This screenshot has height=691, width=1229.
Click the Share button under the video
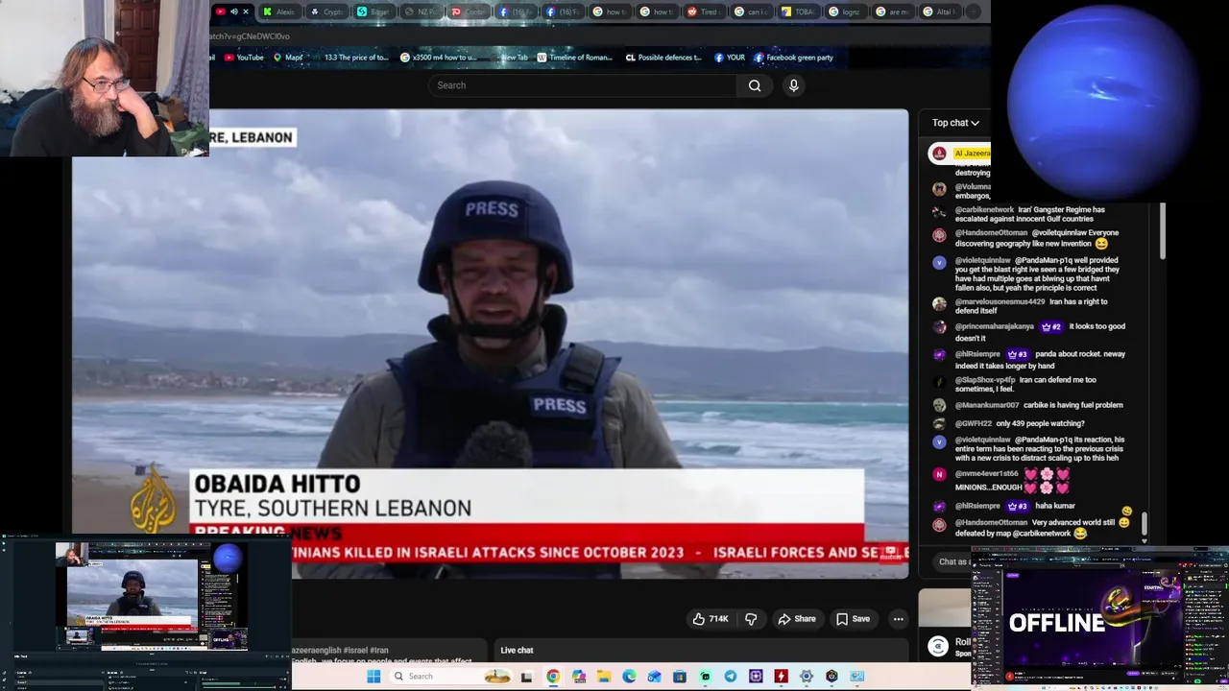(796, 619)
